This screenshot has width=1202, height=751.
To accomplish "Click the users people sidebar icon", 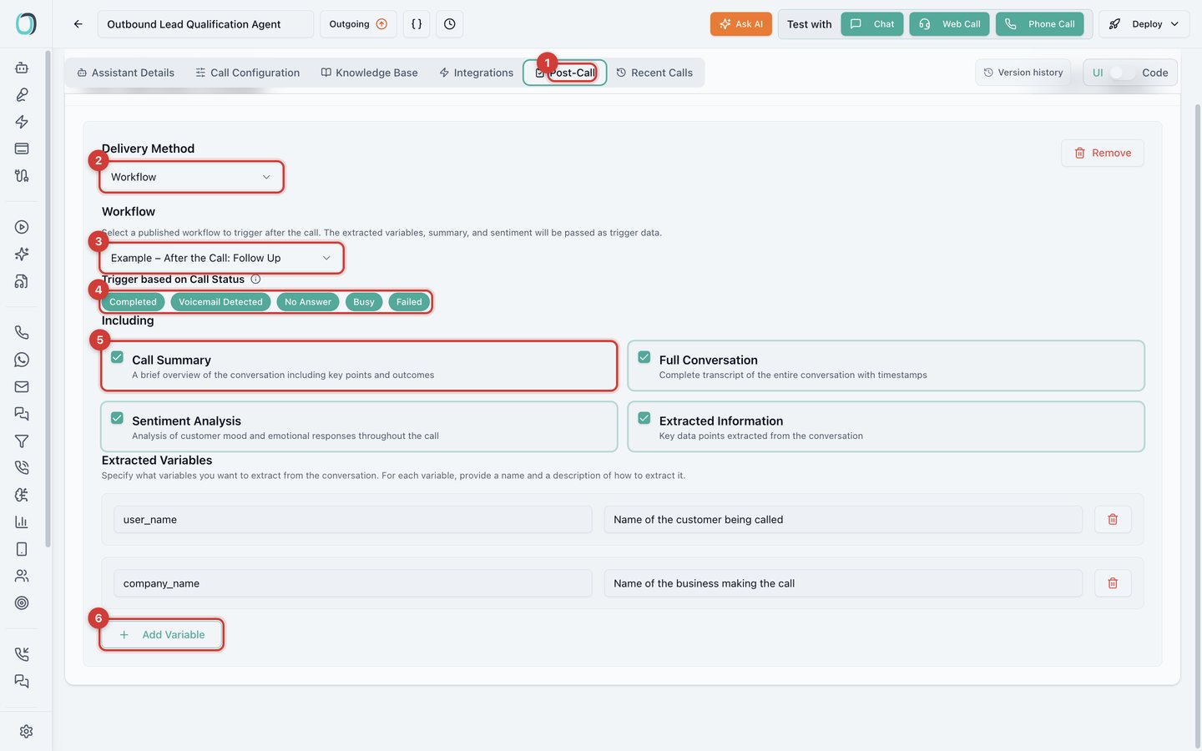I will [x=22, y=576].
